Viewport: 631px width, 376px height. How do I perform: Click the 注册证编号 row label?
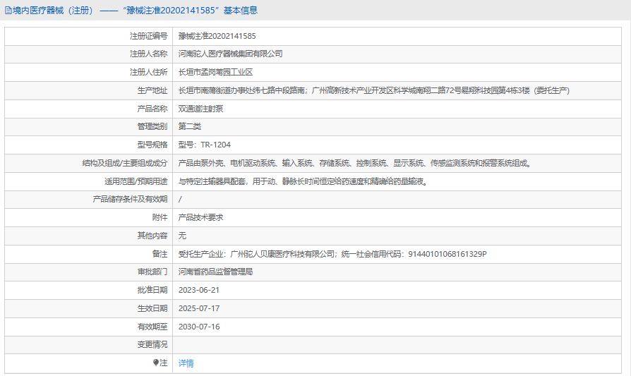(148, 36)
